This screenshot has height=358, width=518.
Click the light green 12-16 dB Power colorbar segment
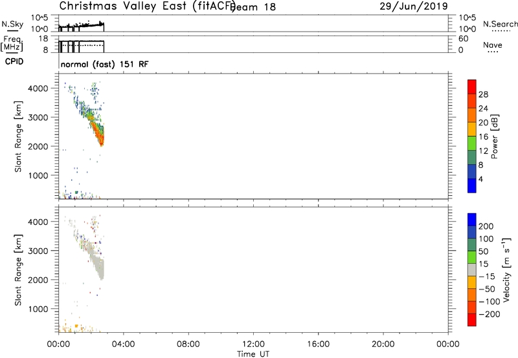pos(472,143)
